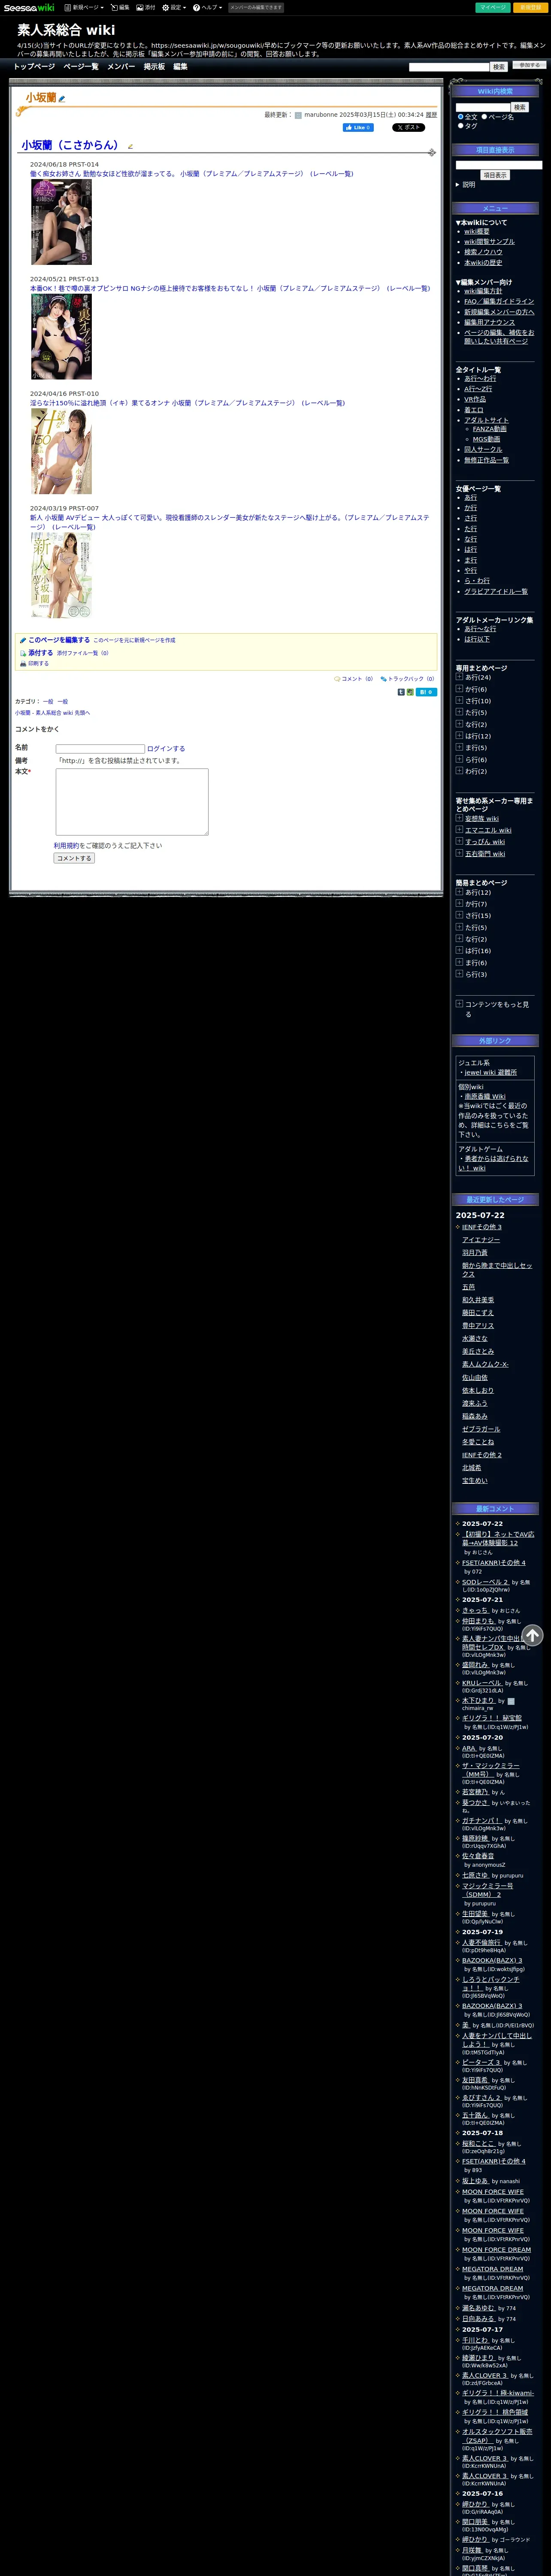This screenshot has height=2576, width=551.
Task: Open the PRST-014 cover thumbnail
Action: click(61, 222)
